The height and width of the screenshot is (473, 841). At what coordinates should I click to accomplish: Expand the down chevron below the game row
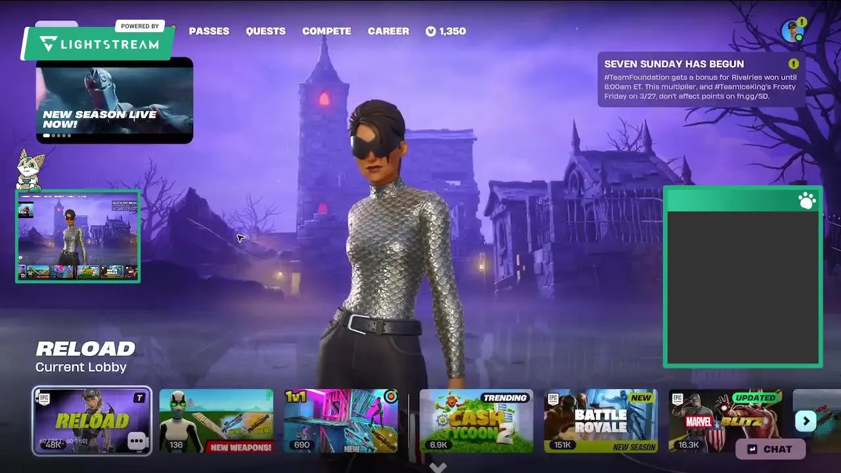click(x=438, y=467)
